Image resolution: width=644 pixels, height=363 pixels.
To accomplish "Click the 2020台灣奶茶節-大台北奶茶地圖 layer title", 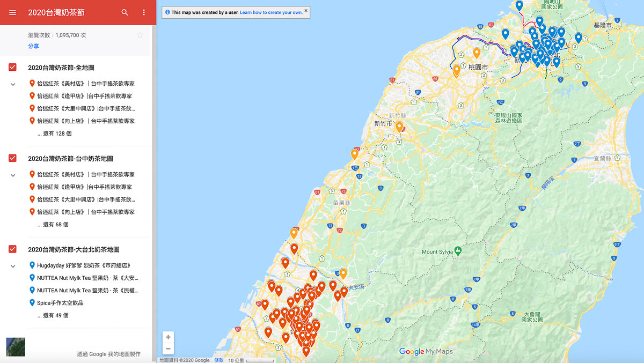I will tap(74, 249).
